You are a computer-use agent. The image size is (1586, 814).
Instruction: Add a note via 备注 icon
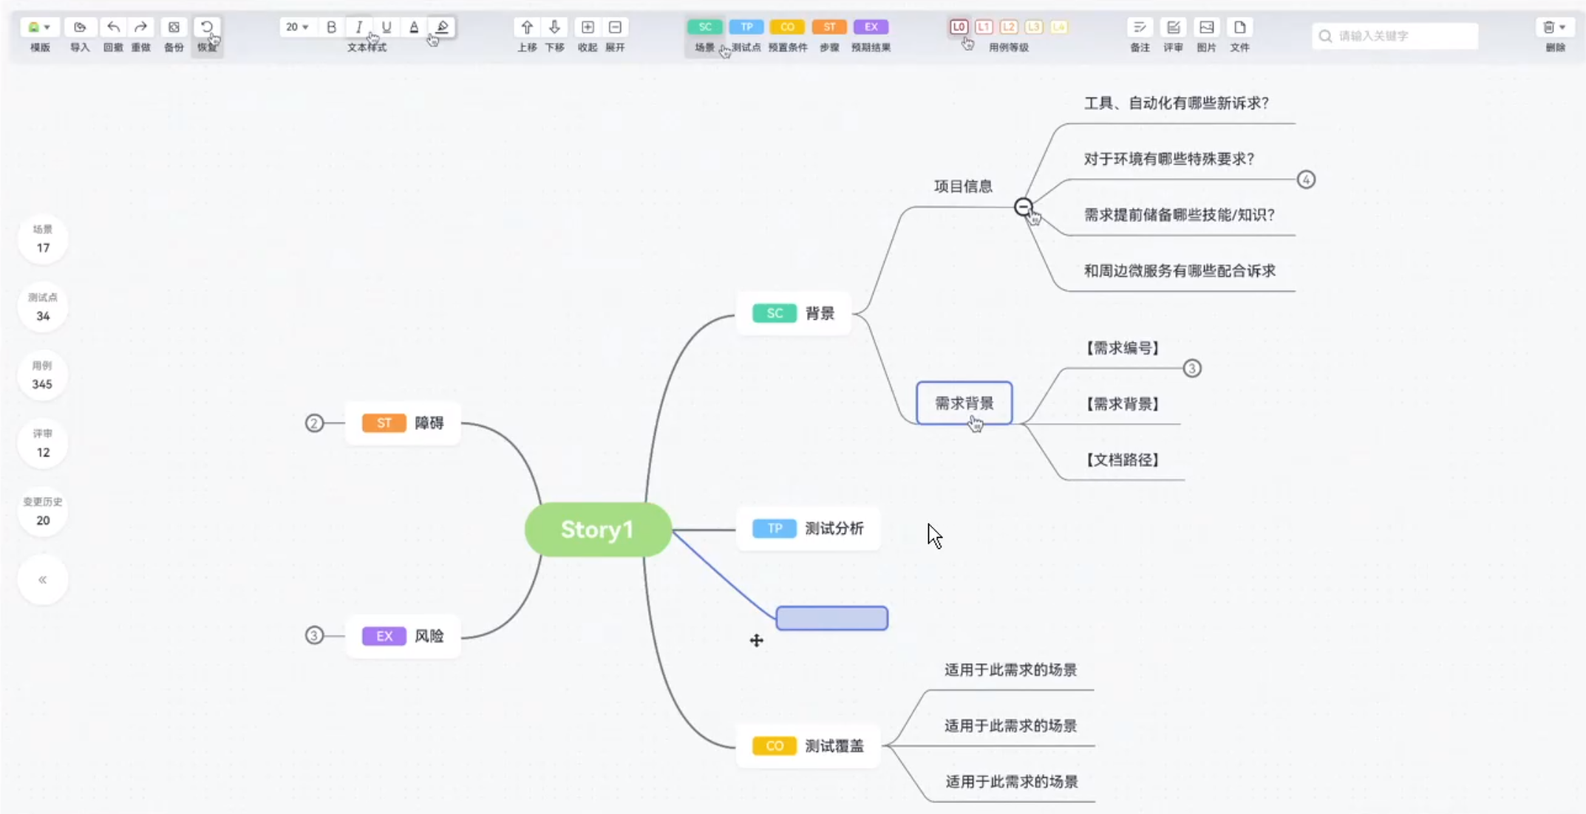1140,27
